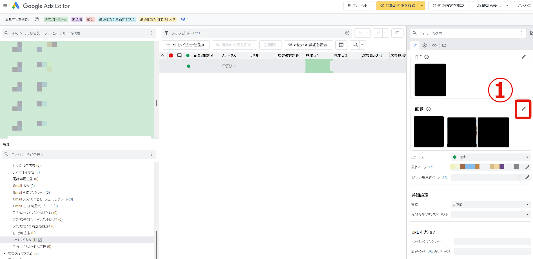Image resolution: width=533 pixels, height=259 pixels.
Task: Click the help icon next to 変更内容を確認
Action: pos(37,19)
